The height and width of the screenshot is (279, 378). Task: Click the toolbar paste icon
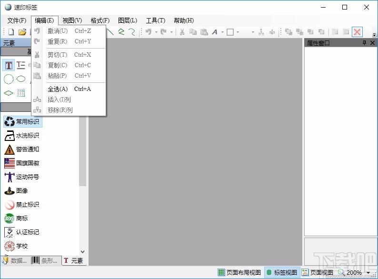[204, 32]
